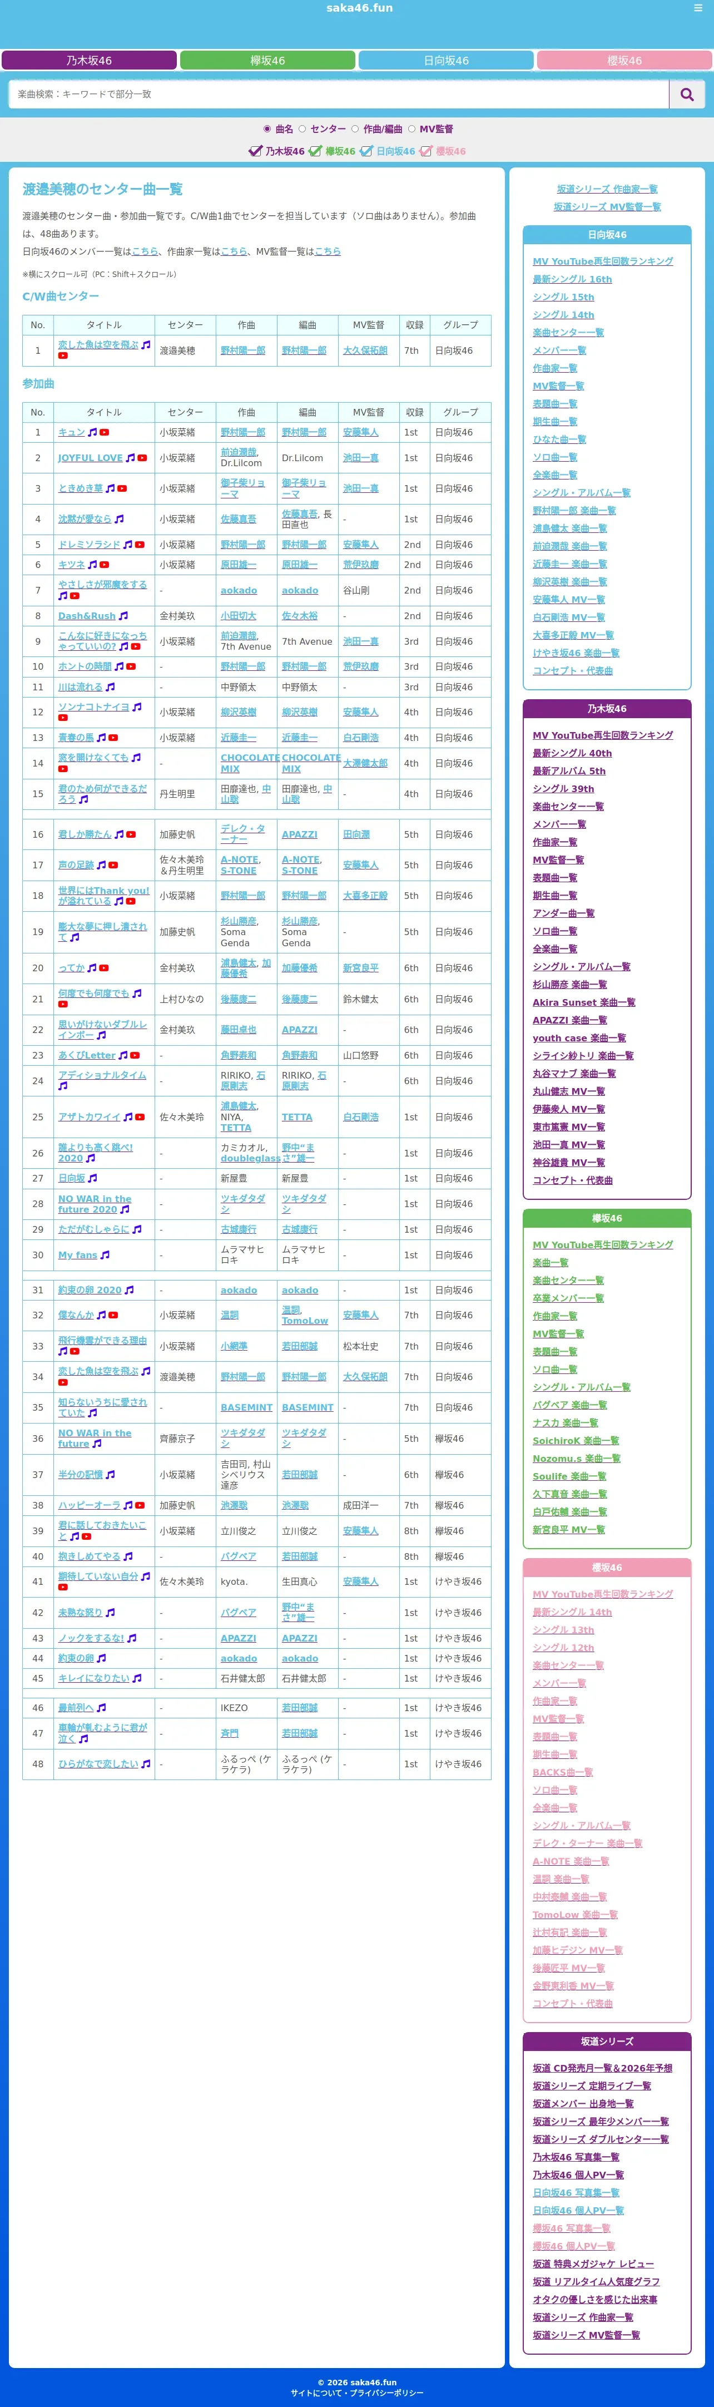This screenshot has width=714, height=2407.
Task: Click the music note beside ただがむしゃらに
Action: tap(137, 1230)
